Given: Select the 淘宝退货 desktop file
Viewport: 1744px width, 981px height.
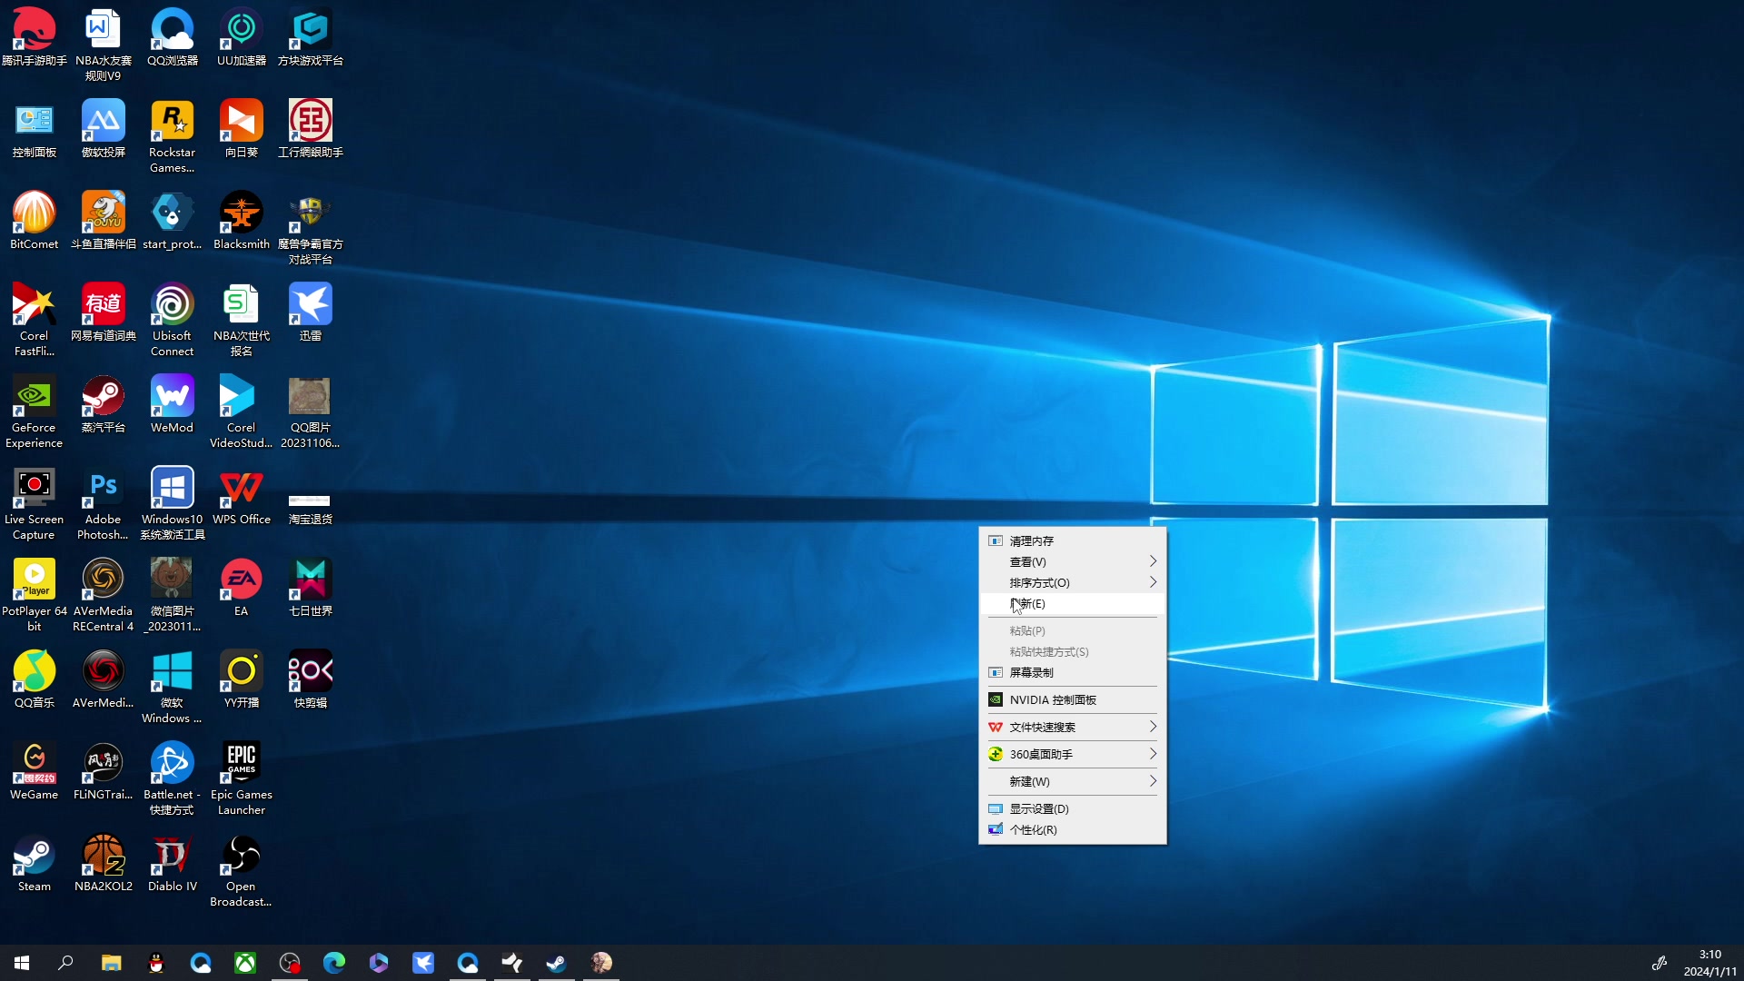Looking at the screenshot, I should (311, 507).
